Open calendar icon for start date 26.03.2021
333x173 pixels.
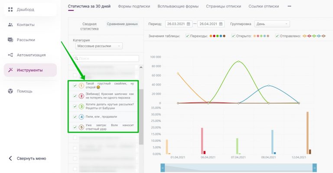click(x=188, y=24)
